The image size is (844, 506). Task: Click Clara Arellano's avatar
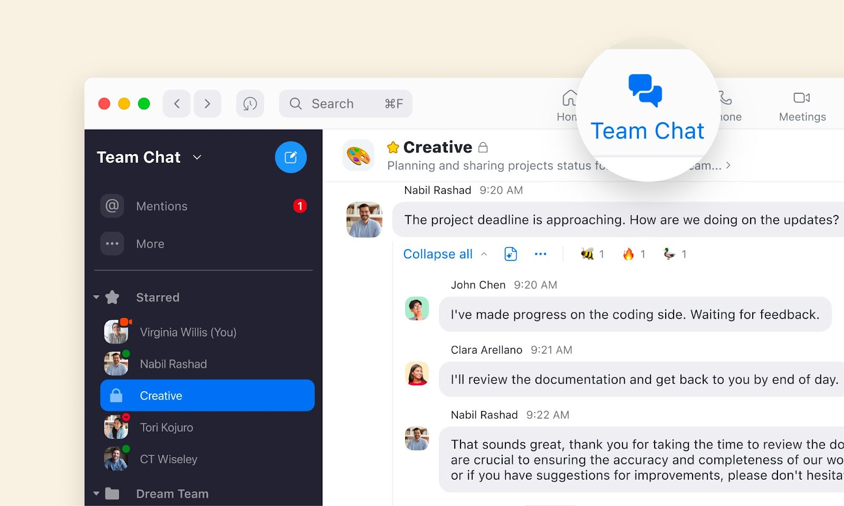[x=417, y=374]
